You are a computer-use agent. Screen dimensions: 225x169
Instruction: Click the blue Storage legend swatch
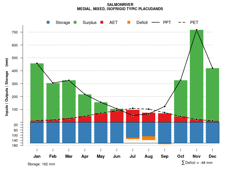point(48,23)
